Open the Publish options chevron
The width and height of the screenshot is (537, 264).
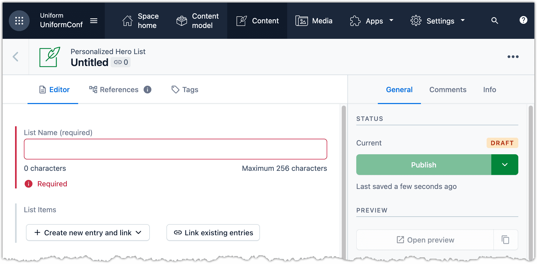coord(505,165)
